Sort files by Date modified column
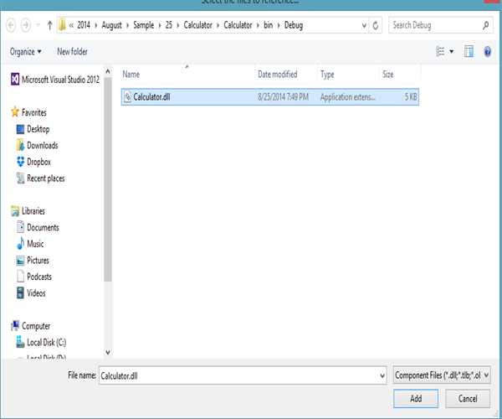 [277, 75]
